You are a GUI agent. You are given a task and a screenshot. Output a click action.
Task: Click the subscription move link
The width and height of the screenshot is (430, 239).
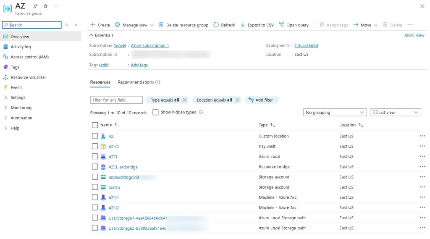click(120, 45)
